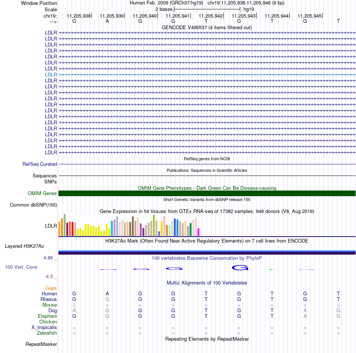Viewport: 356px width, 353px height.
Task: Click position label 11,205,941
Action: [178, 16]
